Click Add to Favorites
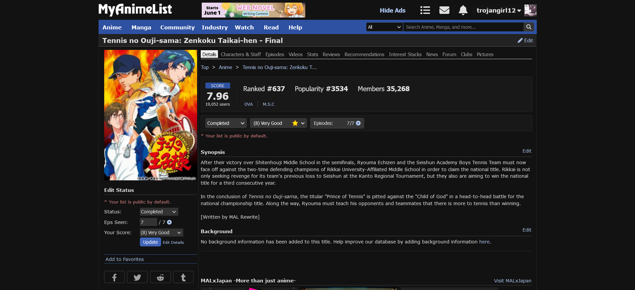This screenshot has width=635, height=290. [x=125, y=259]
